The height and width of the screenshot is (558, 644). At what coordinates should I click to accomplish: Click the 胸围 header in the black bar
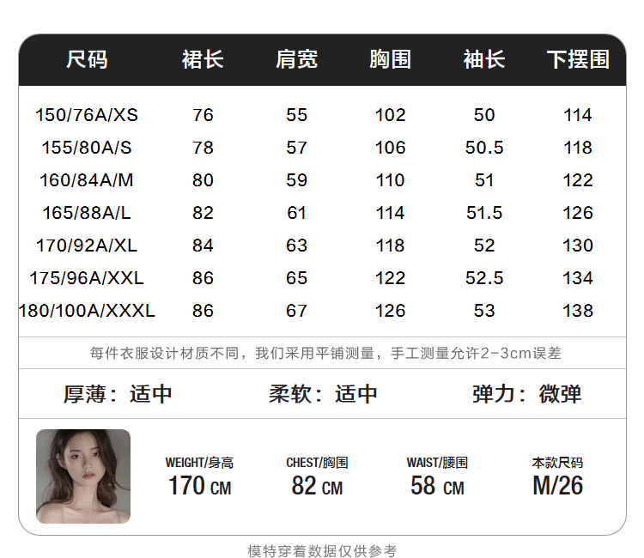[390, 59]
